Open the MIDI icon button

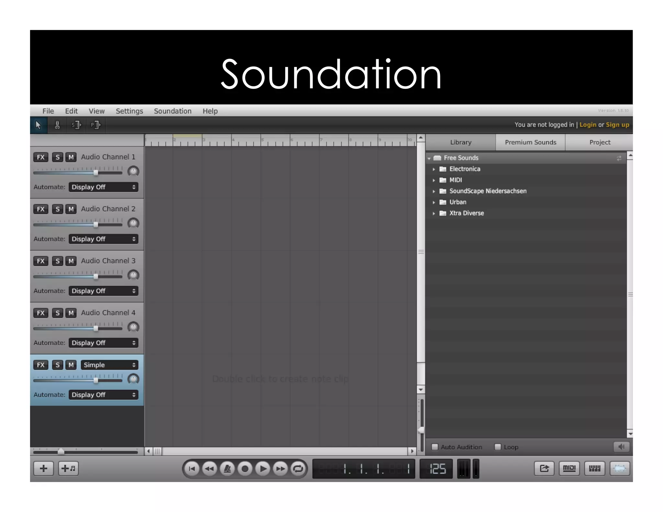click(569, 468)
